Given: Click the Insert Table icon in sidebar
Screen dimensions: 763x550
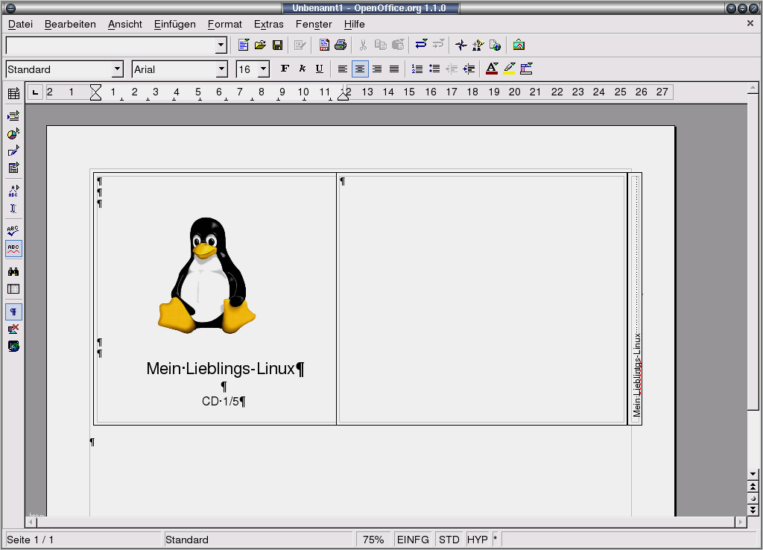Looking at the screenshot, I should 13,94.
